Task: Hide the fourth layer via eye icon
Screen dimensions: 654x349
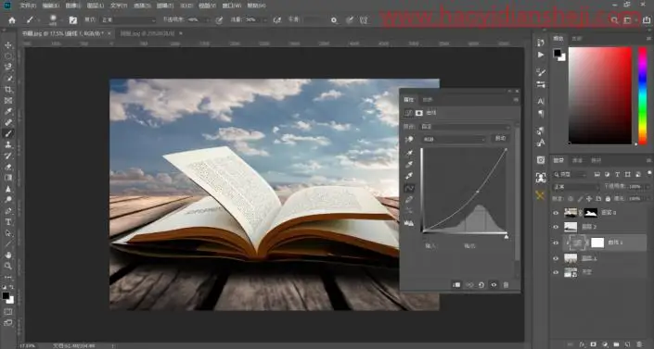Action: point(556,258)
